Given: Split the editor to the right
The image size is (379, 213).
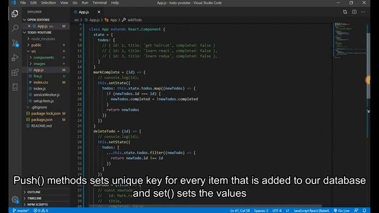Looking at the screenshot, I should pos(354,12).
